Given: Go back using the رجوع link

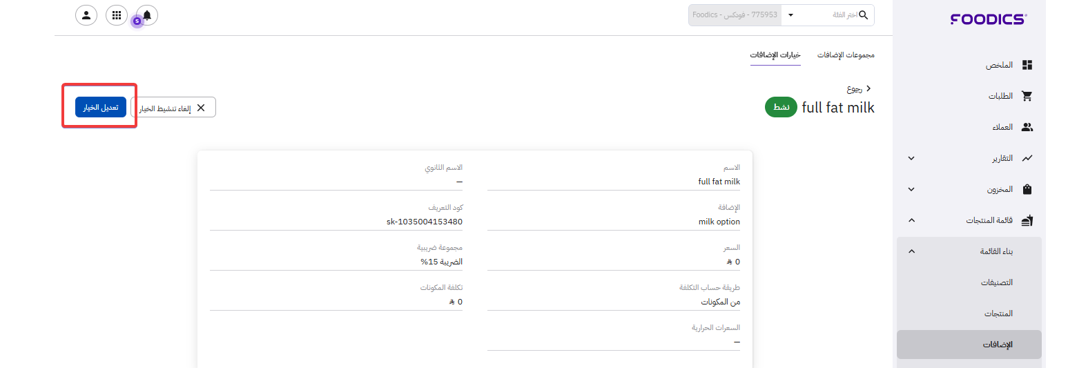Looking at the screenshot, I should coord(860,89).
